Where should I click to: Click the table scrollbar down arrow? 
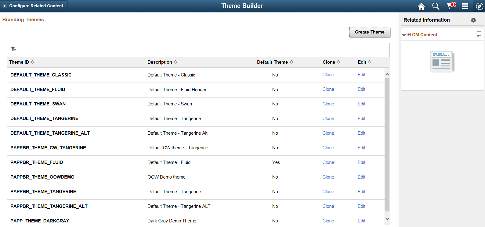(387, 219)
